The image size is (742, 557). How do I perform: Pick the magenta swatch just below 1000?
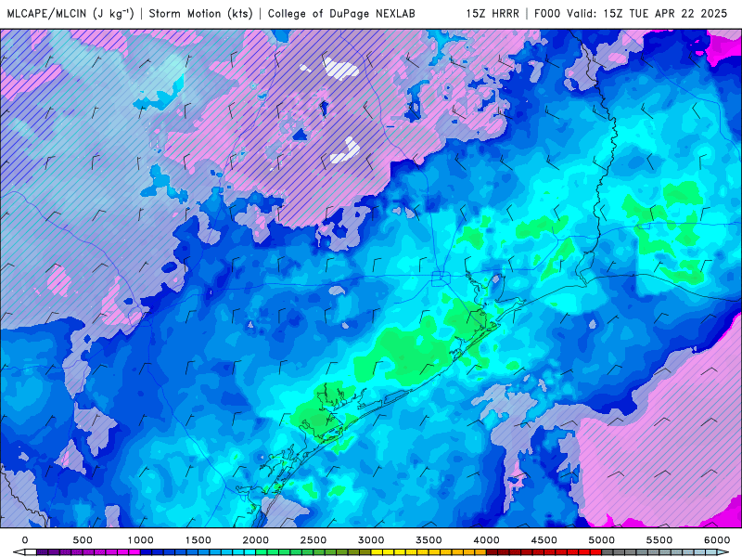tap(134, 552)
